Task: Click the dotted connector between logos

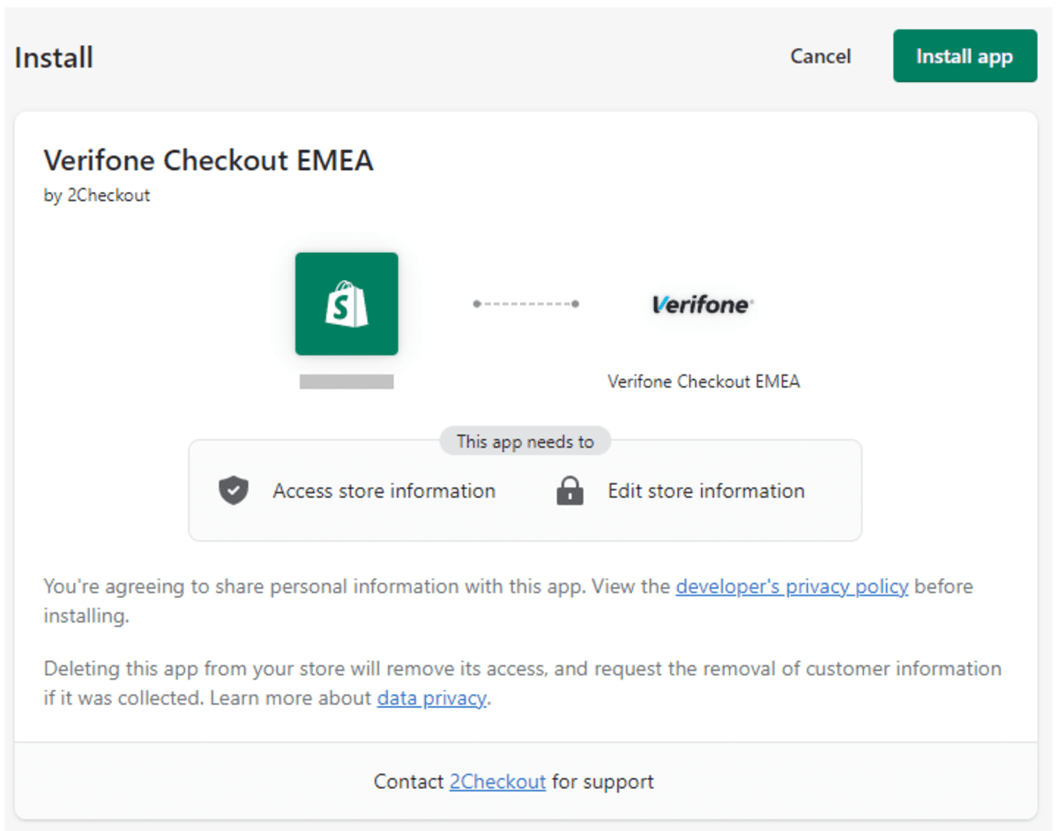Action: pyautogui.click(x=525, y=304)
